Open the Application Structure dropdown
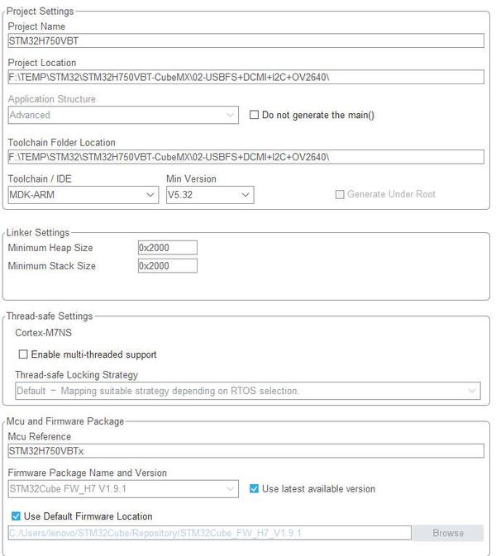This screenshot has height=556, width=496. point(123,115)
